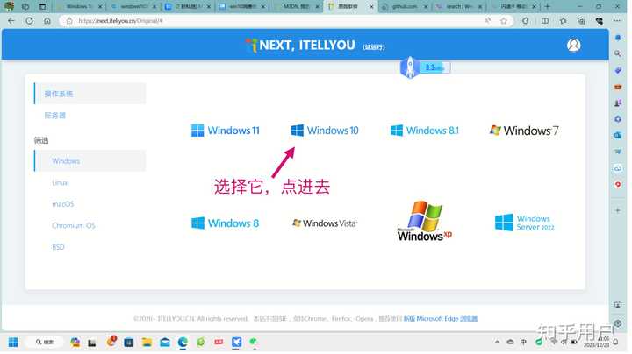This screenshot has height=354, width=632.
Task: Open the Edge sidebar tools briefcase icon
Action: coord(617,87)
